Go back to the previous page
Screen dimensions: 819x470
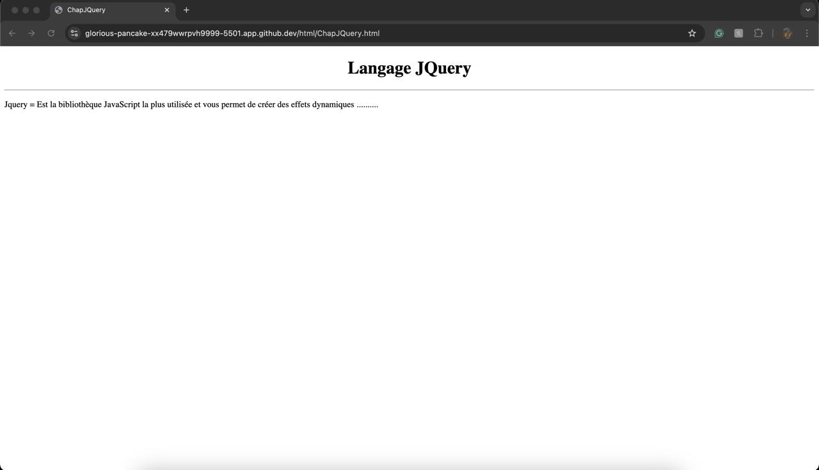click(12, 33)
